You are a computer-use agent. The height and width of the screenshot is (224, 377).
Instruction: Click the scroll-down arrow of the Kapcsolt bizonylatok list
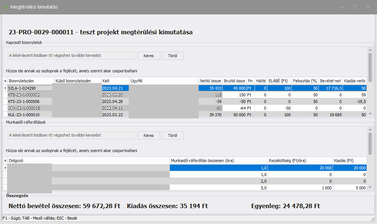tap(370, 114)
